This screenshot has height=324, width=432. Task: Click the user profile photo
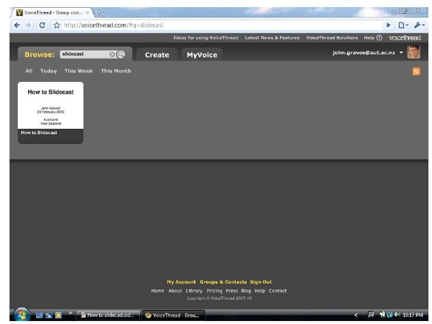(414, 52)
